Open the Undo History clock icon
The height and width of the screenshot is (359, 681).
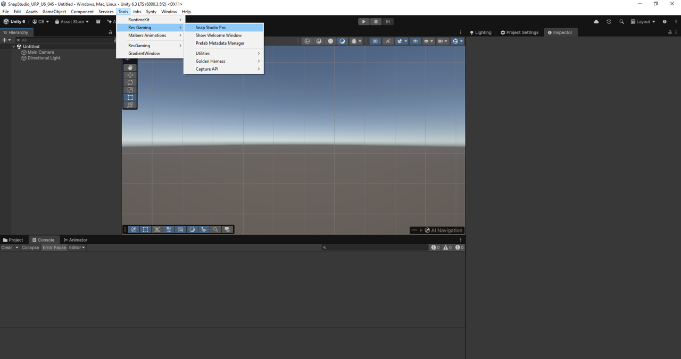coord(609,22)
